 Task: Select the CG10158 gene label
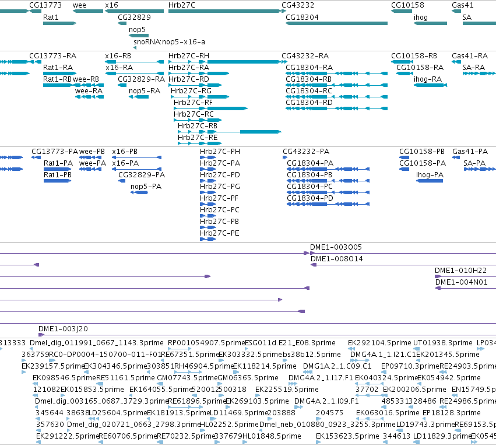407,5
